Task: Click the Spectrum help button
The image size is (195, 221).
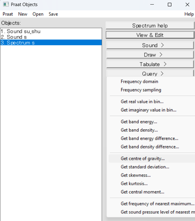Action: coord(150,25)
